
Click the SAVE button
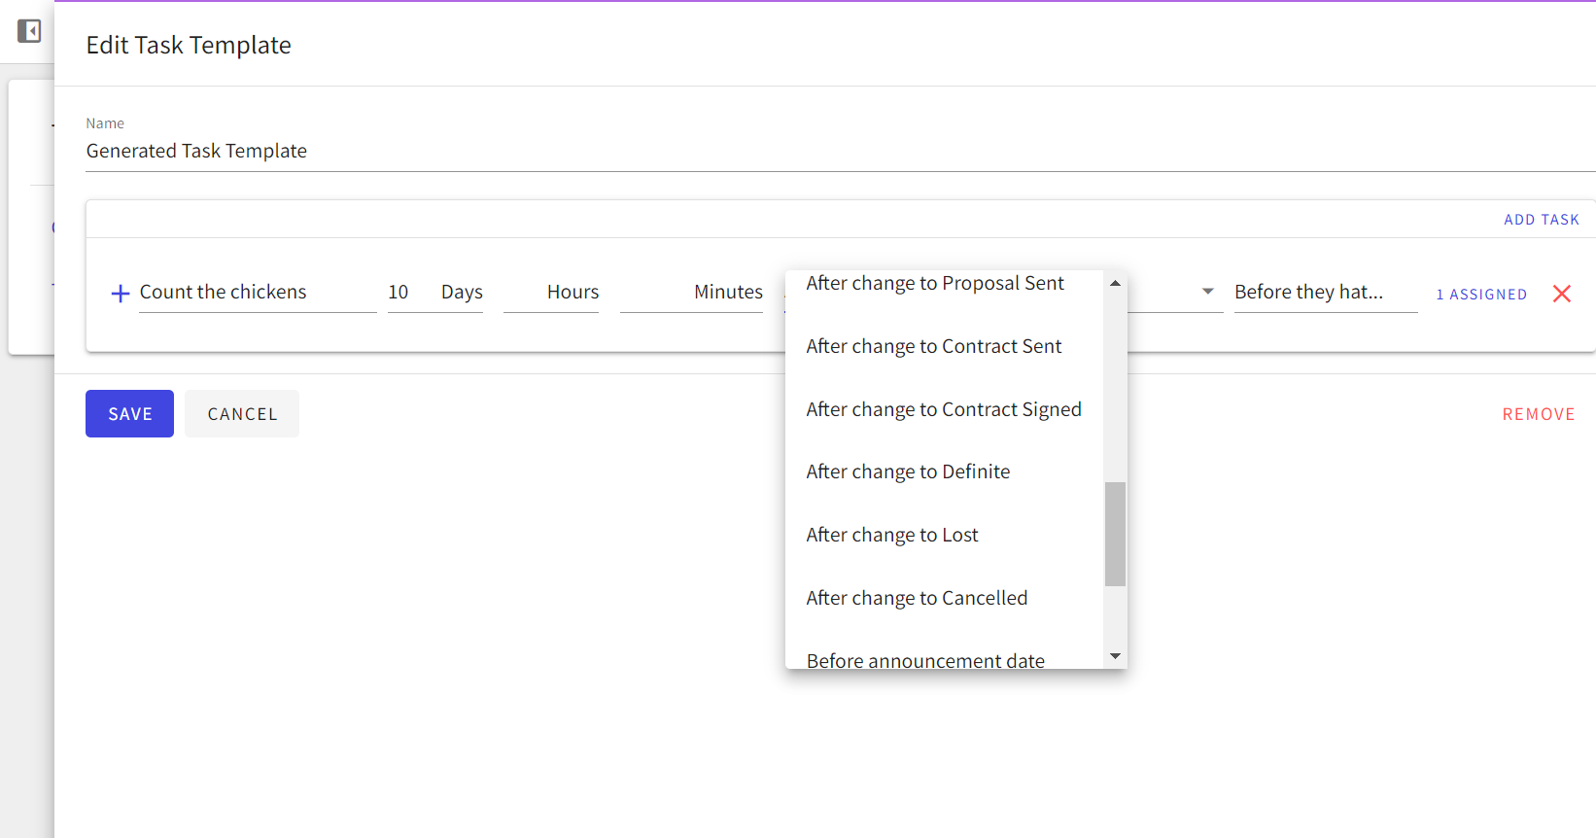(x=129, y=413)
